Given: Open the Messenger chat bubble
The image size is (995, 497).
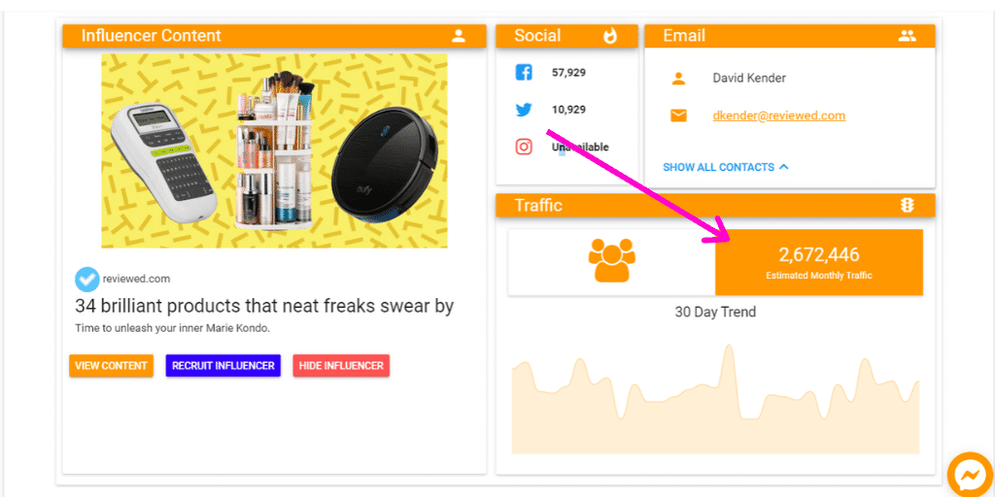Looking at the screenshot, I should (969, 474).
